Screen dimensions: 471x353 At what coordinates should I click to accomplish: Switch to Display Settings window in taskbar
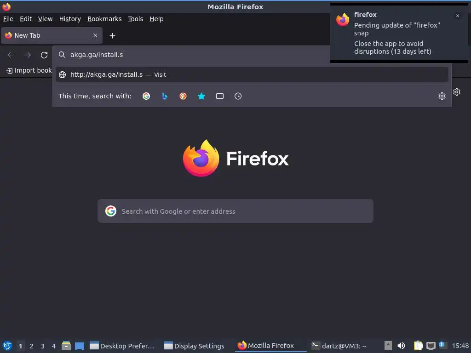[x=194, y=346]
